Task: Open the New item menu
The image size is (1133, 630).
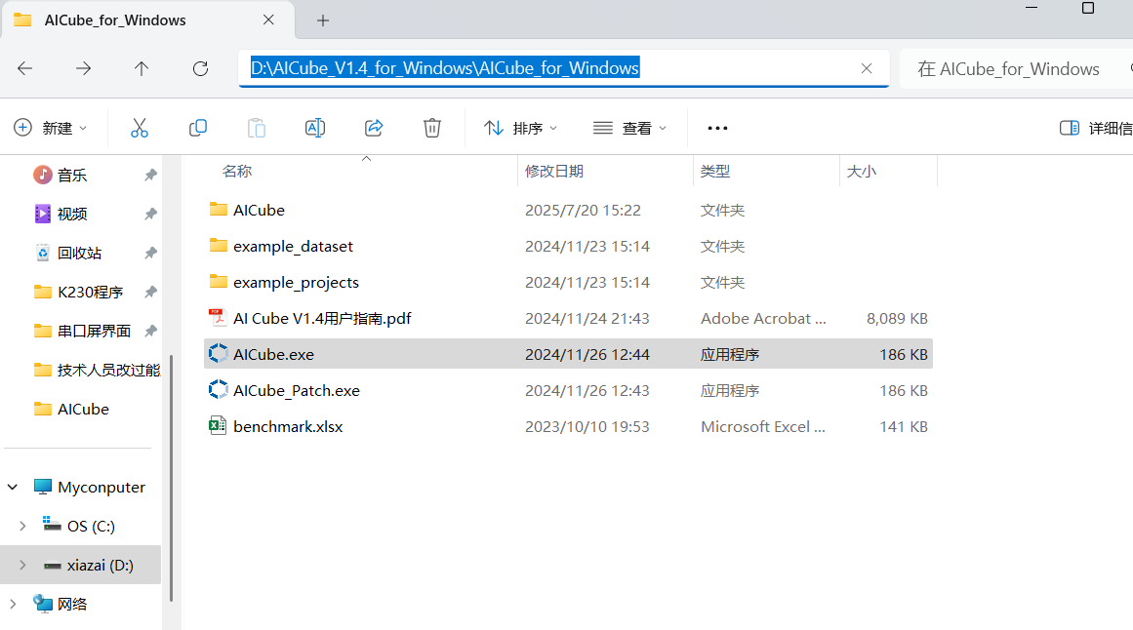Action: click(51, 128)
